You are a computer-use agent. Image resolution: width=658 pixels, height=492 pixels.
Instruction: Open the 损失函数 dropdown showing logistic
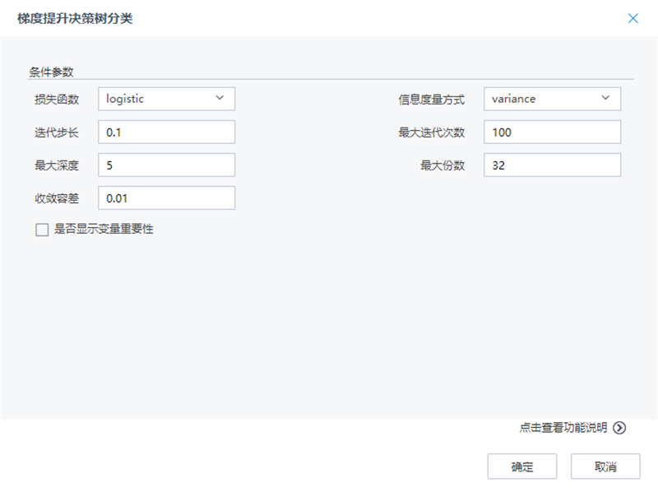coord(164,99)
